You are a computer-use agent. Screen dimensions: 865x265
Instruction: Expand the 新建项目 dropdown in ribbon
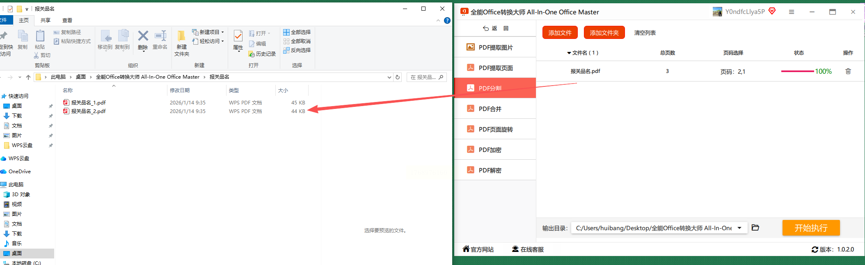pos(223,32)
